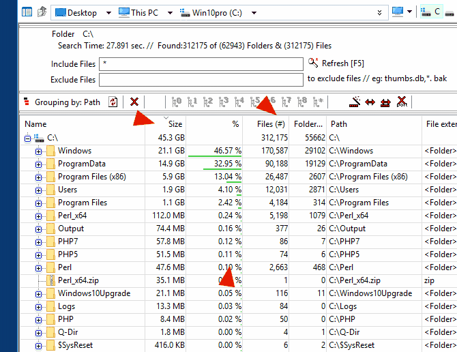The image size is (457, 352).
Task: Sort by the Files (#) column header
Action: coord(271,124)
